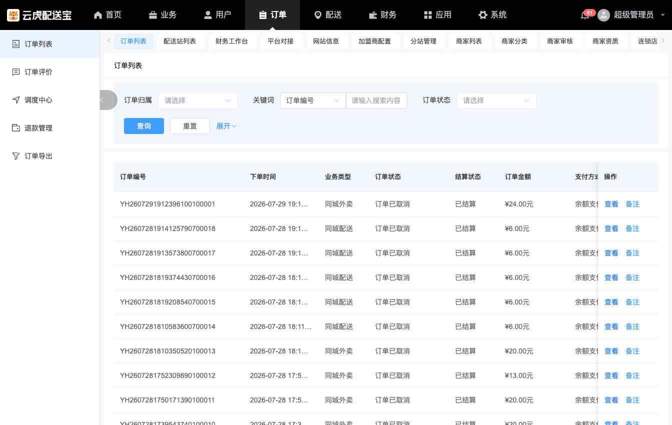Click the ¥24.00元 amount cell
672x425 pixels.
[519, 204]
